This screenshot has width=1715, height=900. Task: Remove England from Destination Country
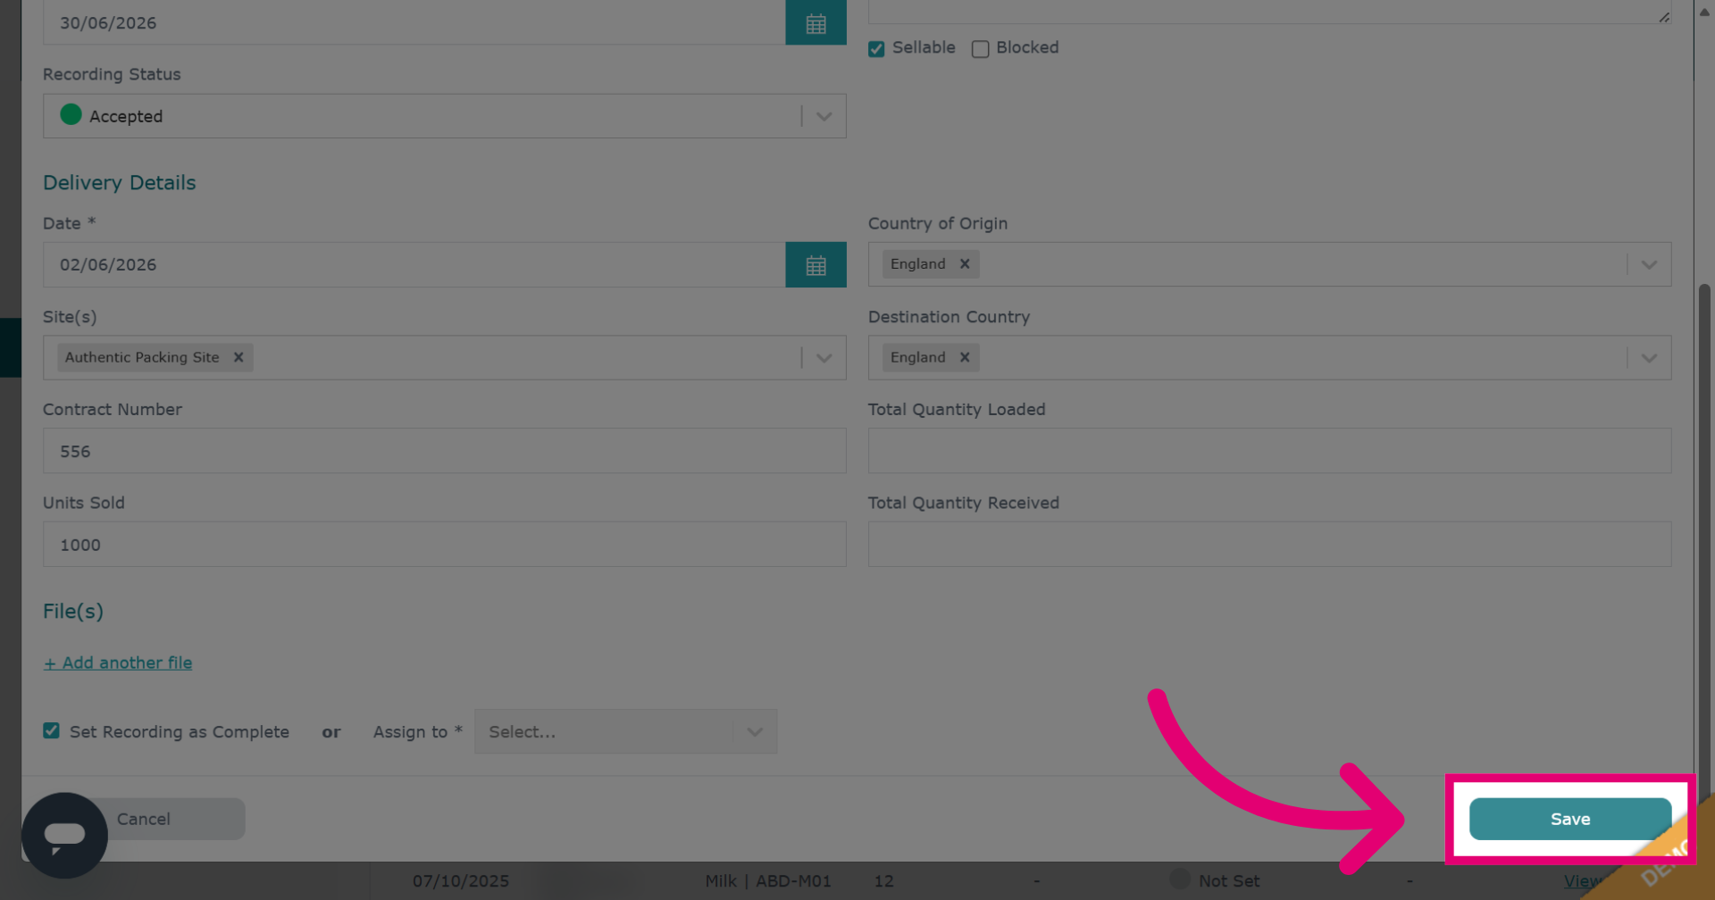point(965,357)
